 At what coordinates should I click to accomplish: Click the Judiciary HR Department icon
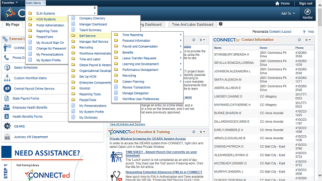(x=7, y=137)
